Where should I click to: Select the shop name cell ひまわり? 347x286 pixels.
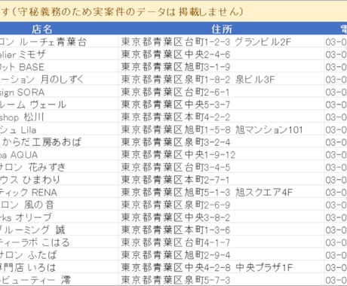pos(59,179)
